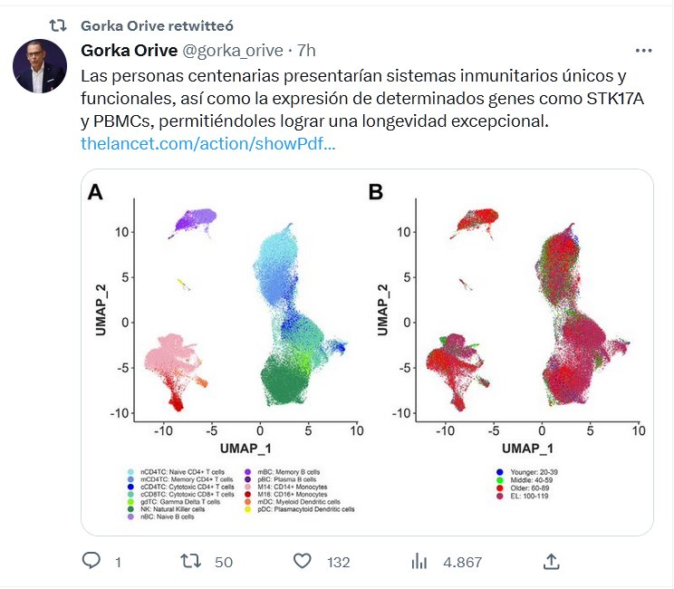The image size is (674, 589).
Task: Open Gorka Orive's profile avatar photo
Action: (x=40, y=66)
